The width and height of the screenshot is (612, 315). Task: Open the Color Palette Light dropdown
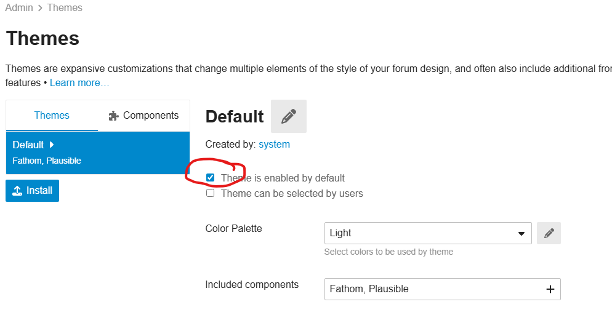pyautogui.click(x=428, y=233)
